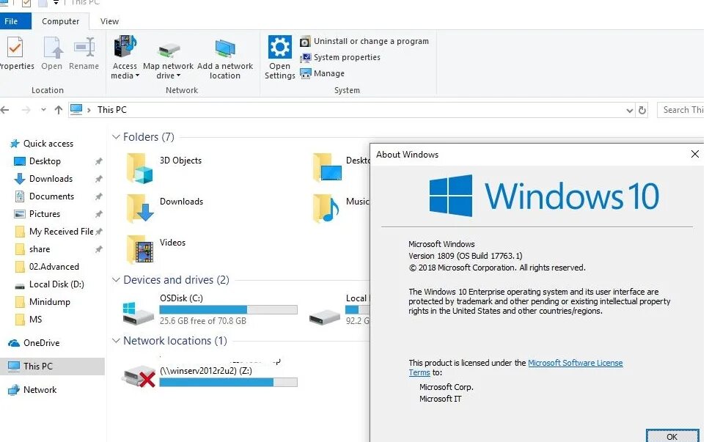Open the Map network drive menu

(x=168, y=58)
